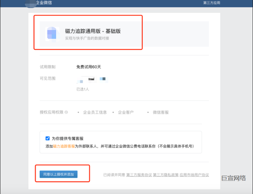Open the orange 磁力追踪客服 link
The width and height of the screenshot is (253, 194).
tap(64, 146)
